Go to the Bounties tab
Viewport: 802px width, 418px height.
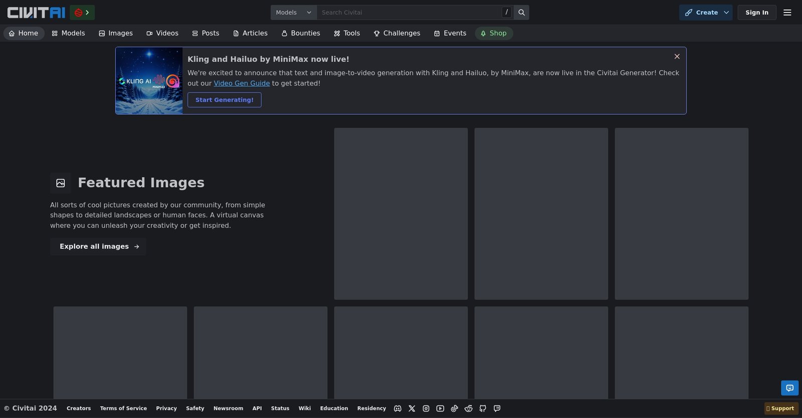[x=301, y=33]
